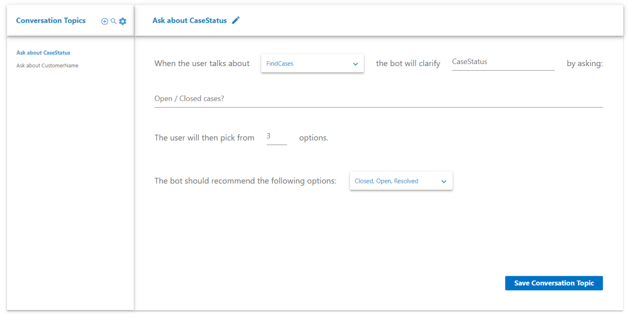This screenshot has height=315, width=628.
Task: Click the number of options field showing 3
Action: [276, 137]
